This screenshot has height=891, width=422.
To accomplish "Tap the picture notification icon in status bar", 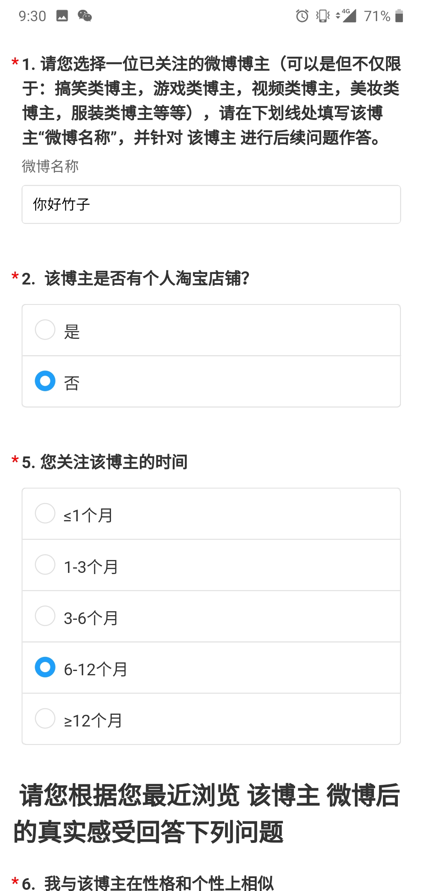I will (62, 16).
